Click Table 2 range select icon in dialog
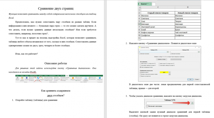This screenshot has width=214, height=118. click(199, 52)
